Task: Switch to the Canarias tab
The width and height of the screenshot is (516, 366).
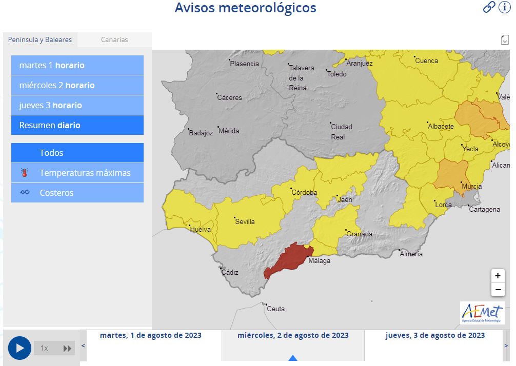Action: pos(114,39)
